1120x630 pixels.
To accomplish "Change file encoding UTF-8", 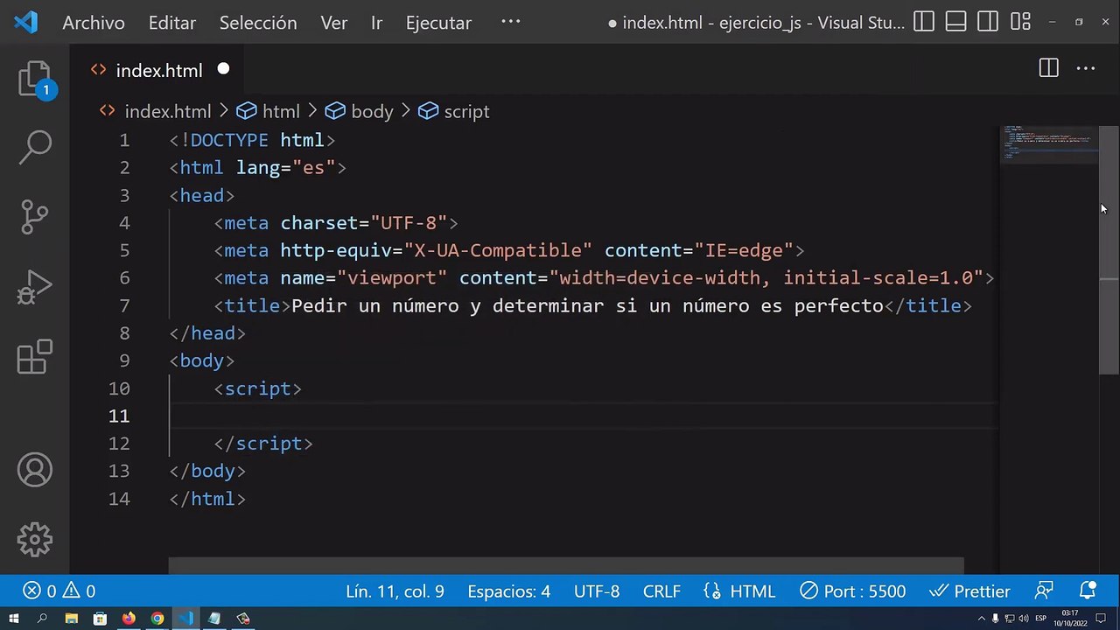I will point(597,591).
